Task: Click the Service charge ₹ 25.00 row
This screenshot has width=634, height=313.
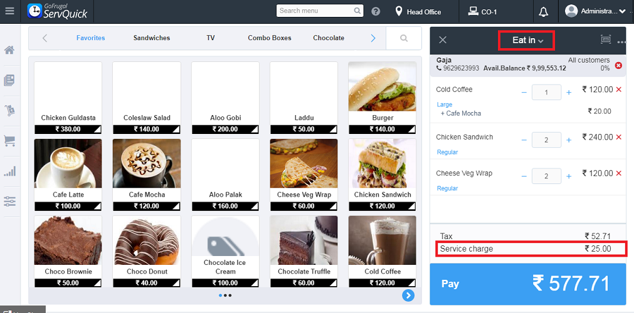Action: 531,249
